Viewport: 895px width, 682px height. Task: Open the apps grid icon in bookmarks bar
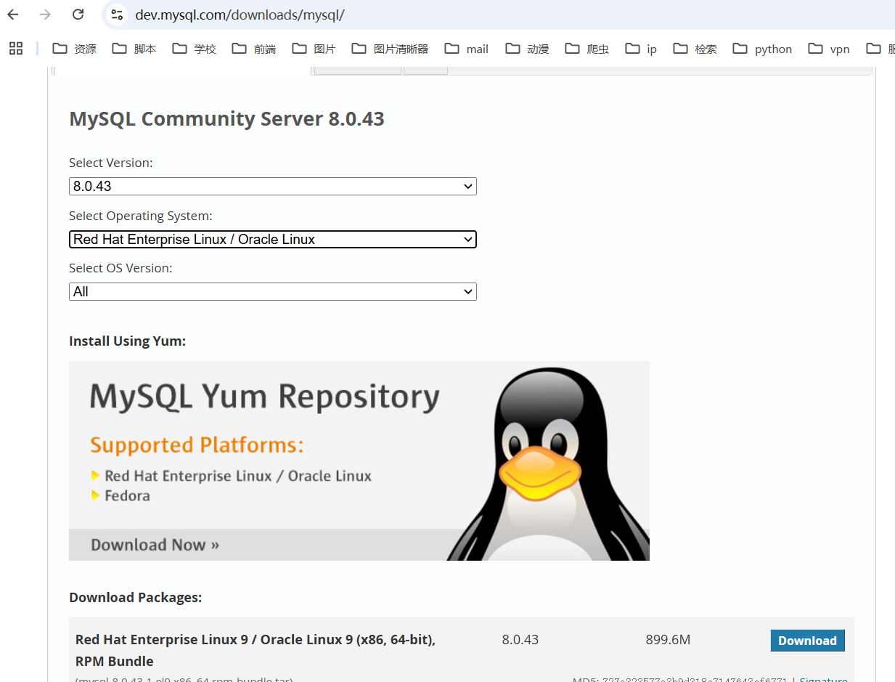click(16, 49)
